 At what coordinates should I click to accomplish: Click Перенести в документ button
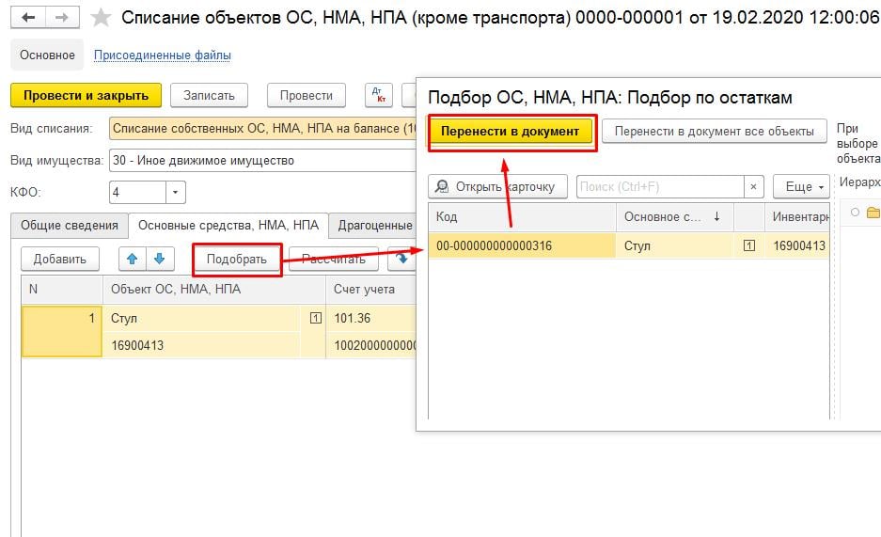tap(511, 132)
